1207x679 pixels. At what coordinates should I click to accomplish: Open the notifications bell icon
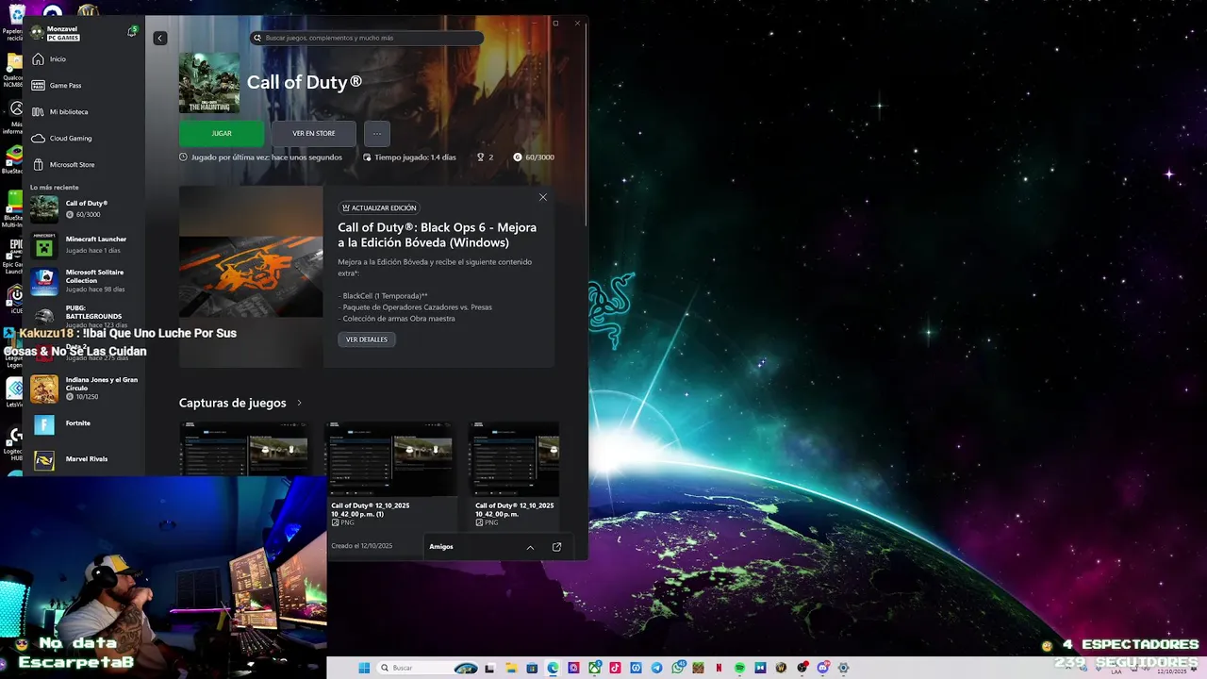[x=132, y=31]
